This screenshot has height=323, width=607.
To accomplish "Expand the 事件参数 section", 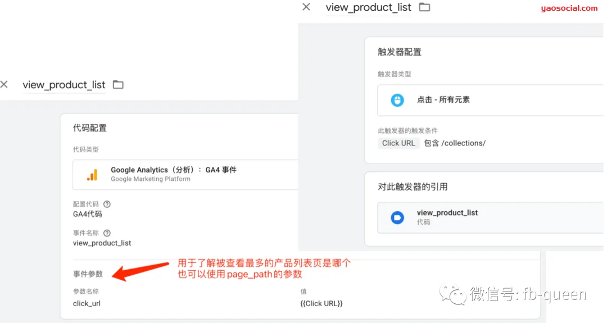I will coord(88,274).
